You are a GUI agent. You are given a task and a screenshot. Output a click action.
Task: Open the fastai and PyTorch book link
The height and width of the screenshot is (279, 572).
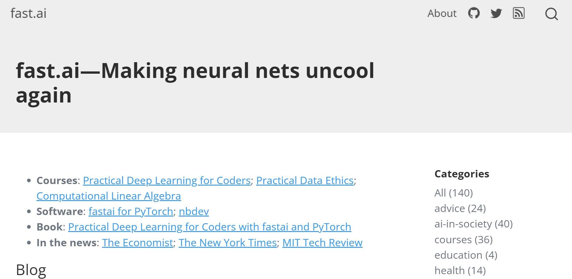(x=209, y=227)
